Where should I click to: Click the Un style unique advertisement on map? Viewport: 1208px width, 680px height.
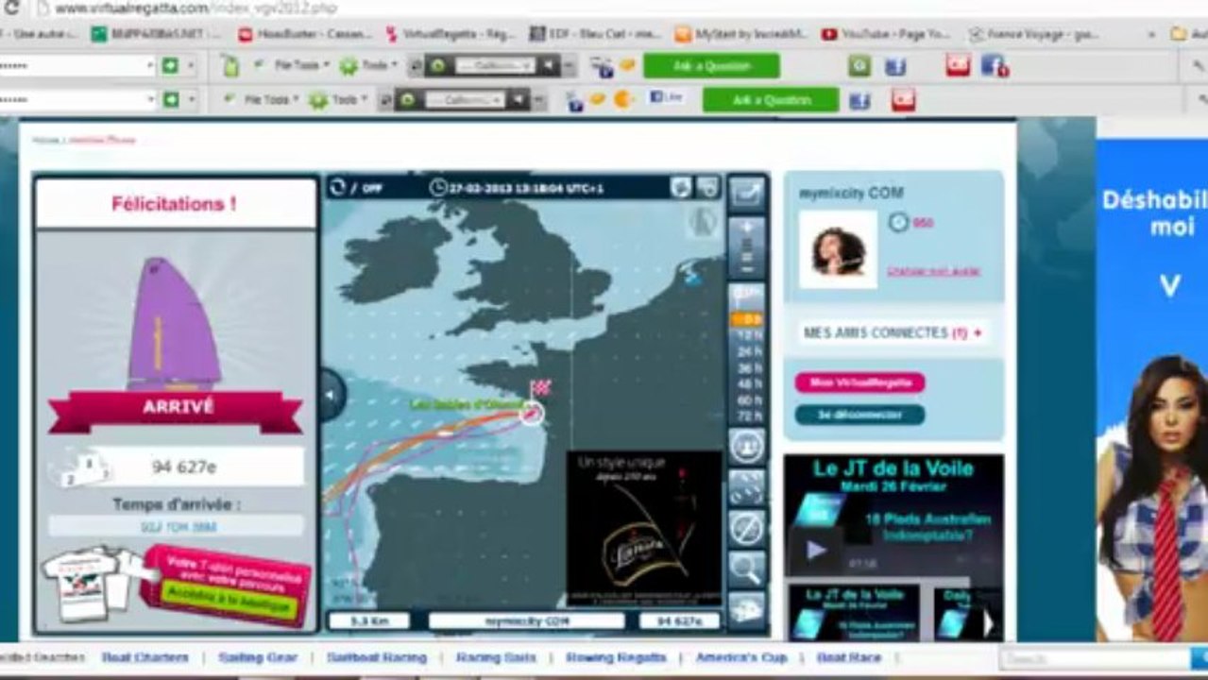(643, 529)
